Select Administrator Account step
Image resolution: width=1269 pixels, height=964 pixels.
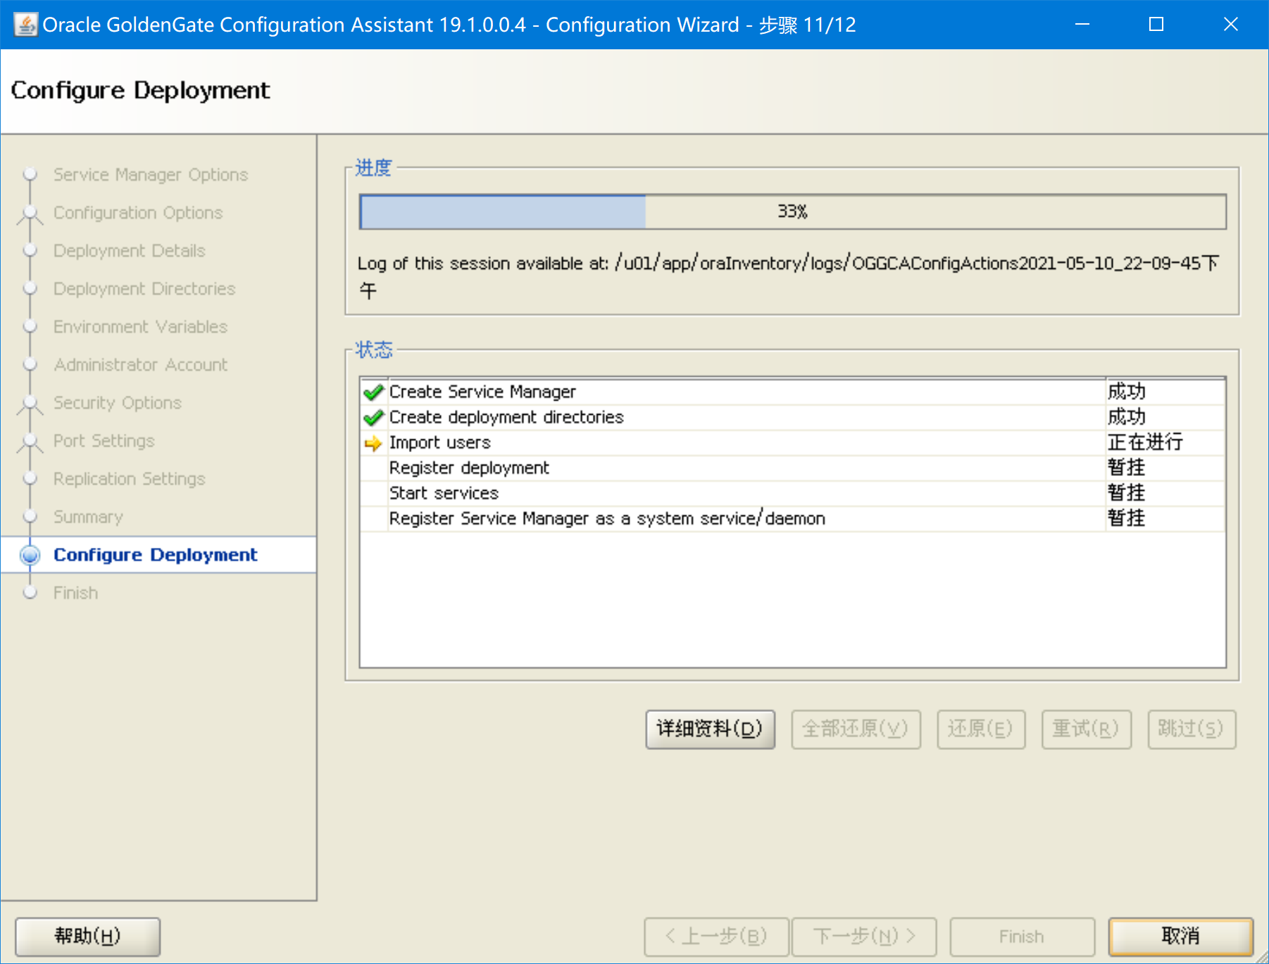[141, 365]
